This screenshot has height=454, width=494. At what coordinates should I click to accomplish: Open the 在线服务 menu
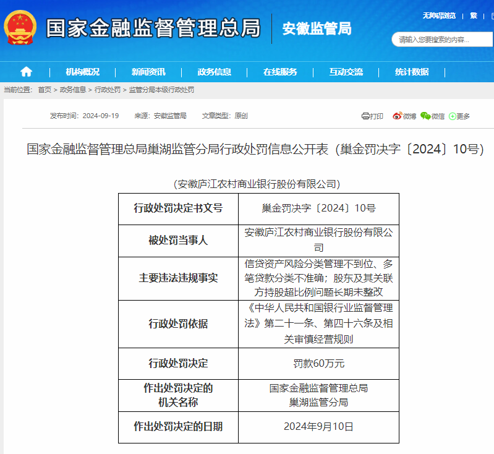(x=280, y=72)
